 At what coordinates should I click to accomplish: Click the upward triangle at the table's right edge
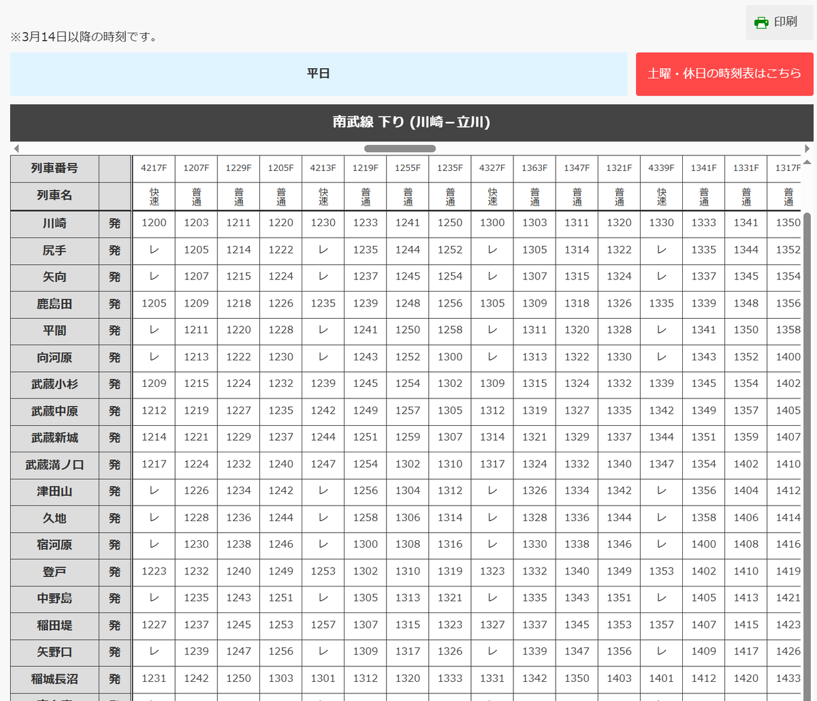pyautogui.click(x=807, y=163)
